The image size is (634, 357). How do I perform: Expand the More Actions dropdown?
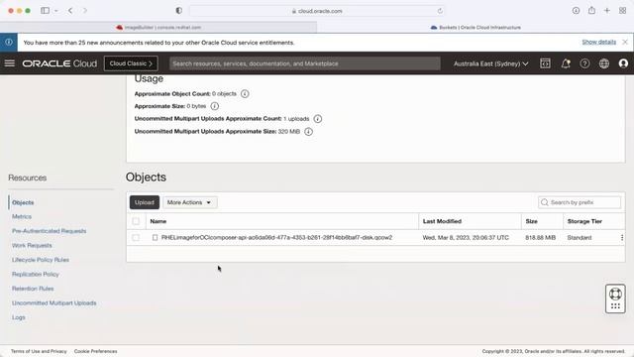[189, 202]
